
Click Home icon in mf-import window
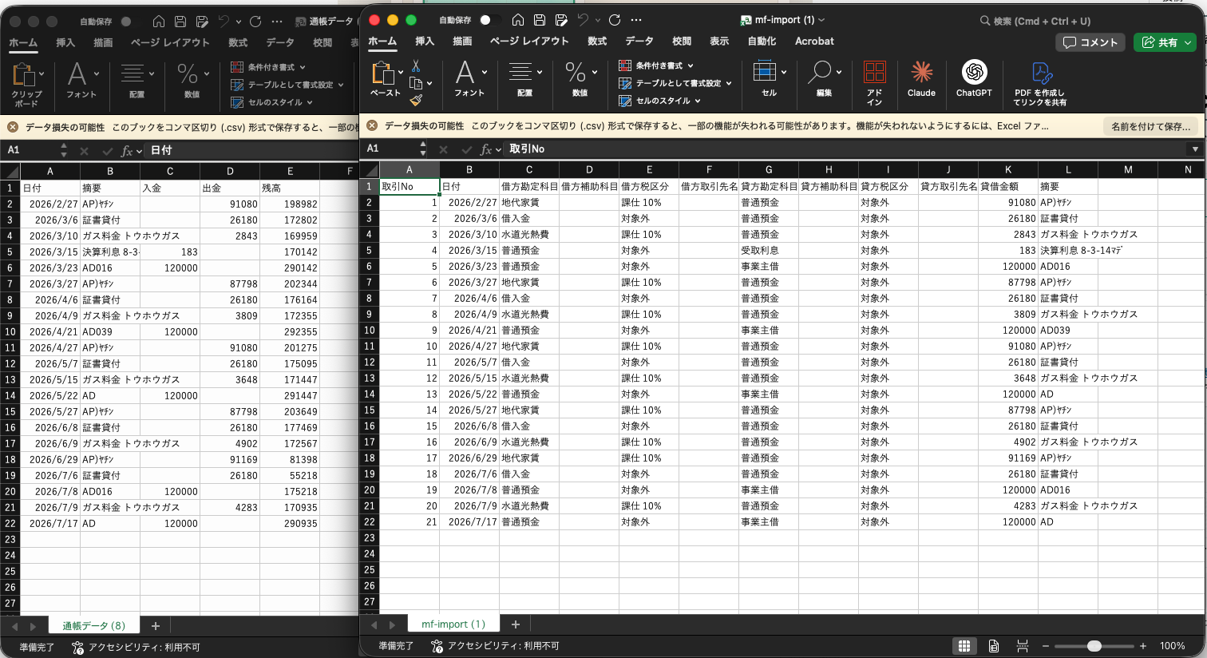(x=518, y=20)
